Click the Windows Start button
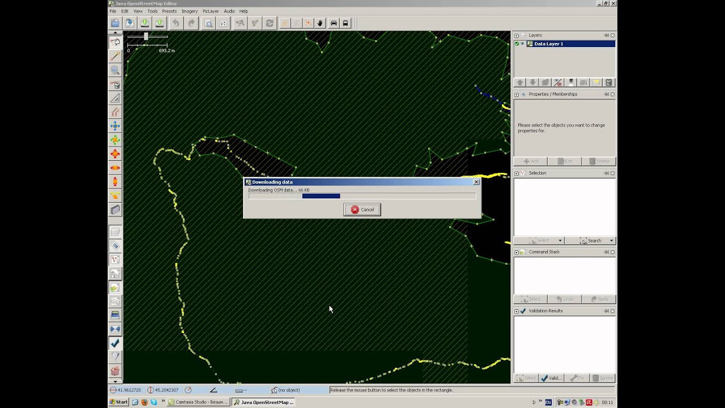725x408 pixels. click(119, 402)
